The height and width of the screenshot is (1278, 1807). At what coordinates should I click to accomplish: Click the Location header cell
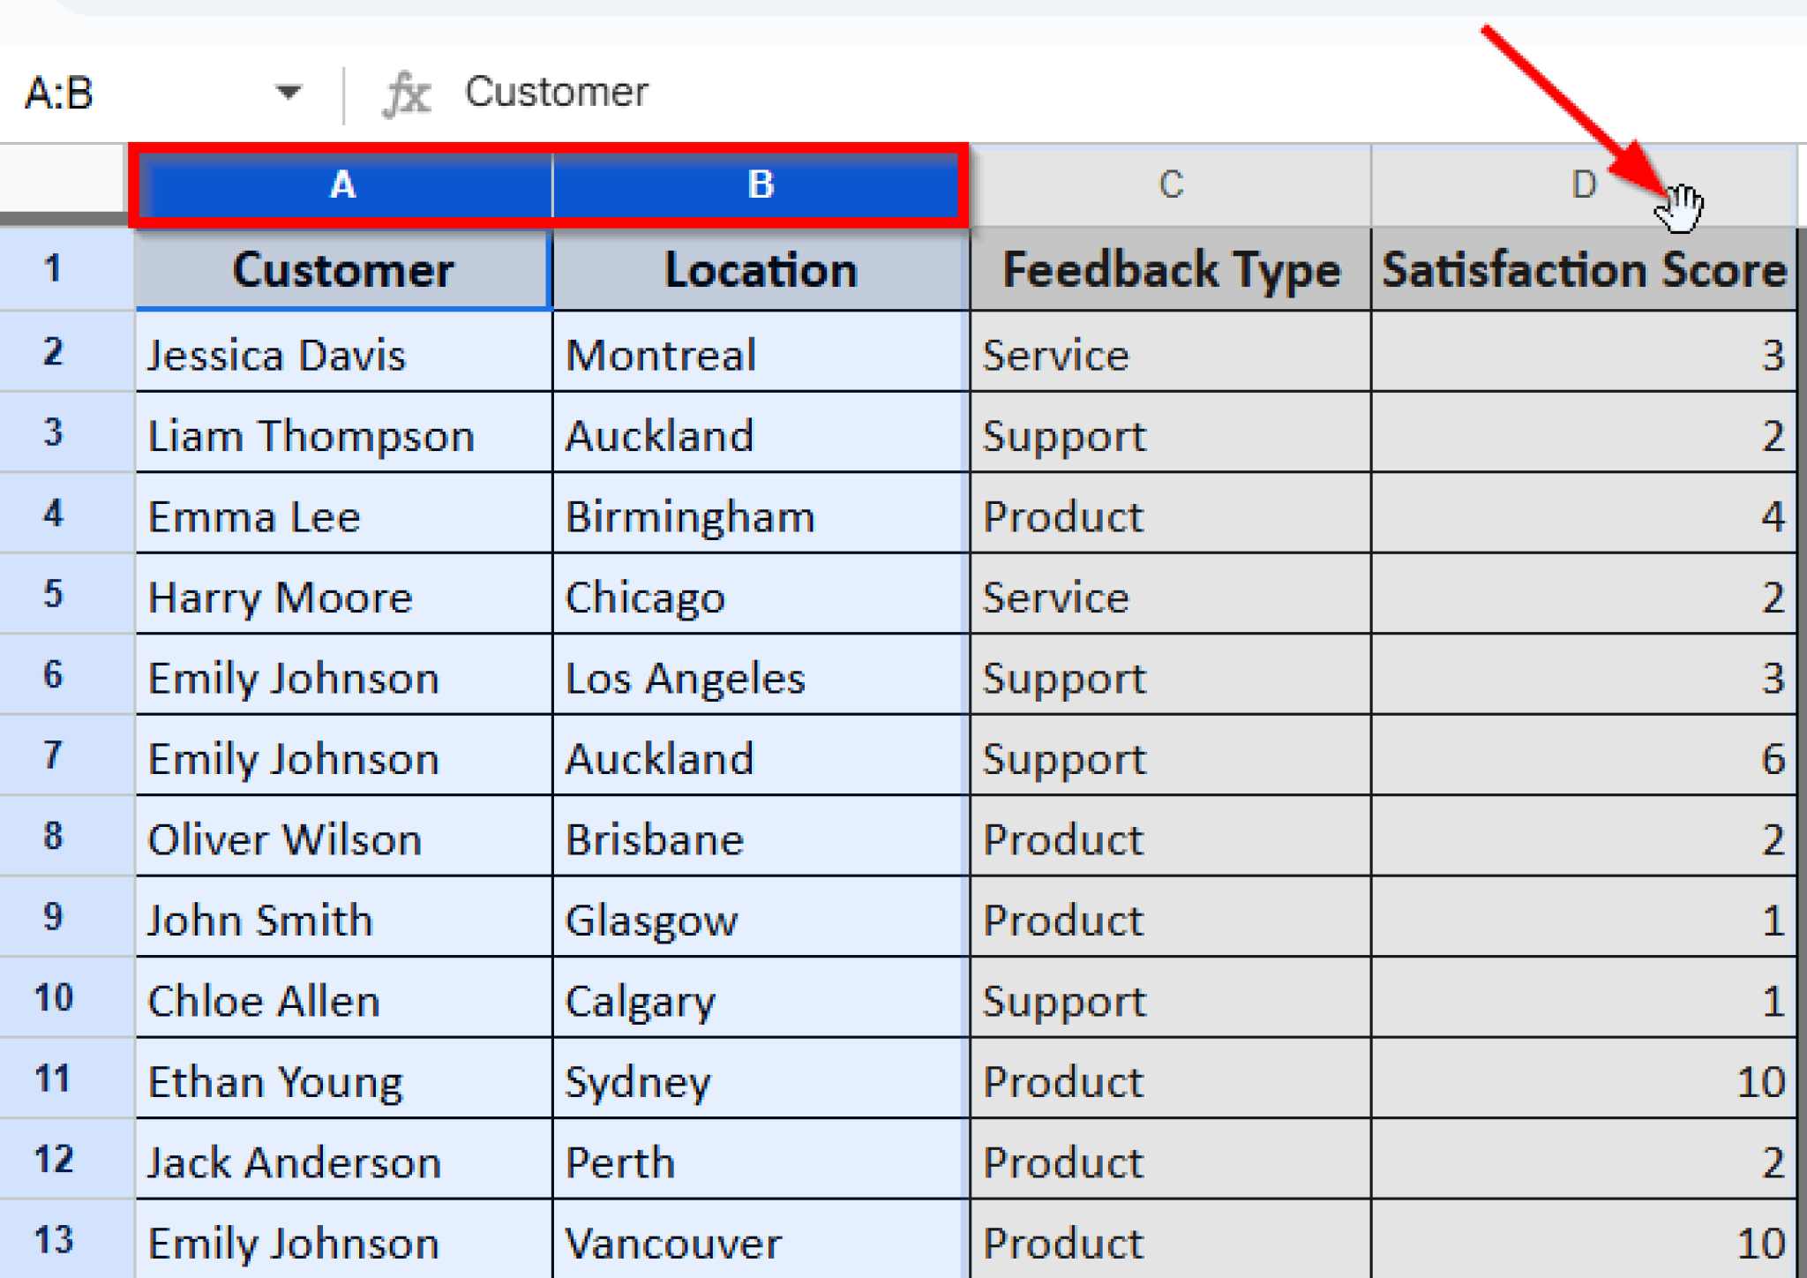coord(761,269)
